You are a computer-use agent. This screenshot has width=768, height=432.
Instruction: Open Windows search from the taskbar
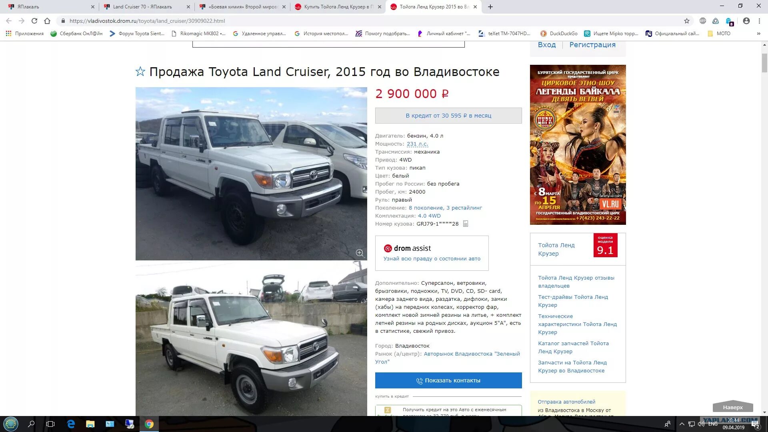(31, 424)
